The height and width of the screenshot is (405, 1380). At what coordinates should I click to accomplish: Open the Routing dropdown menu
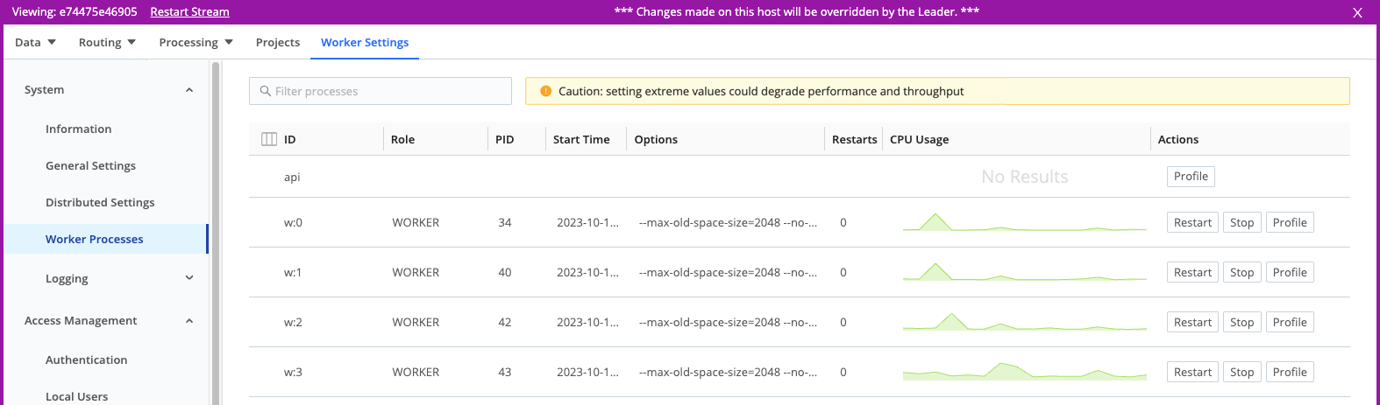pos(107,42)
